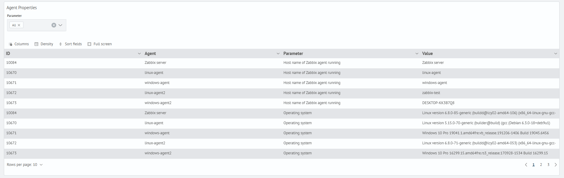Screen dimensions: 564x178
Task: Open the Value column header menu
Action: [x=555, y=54]
